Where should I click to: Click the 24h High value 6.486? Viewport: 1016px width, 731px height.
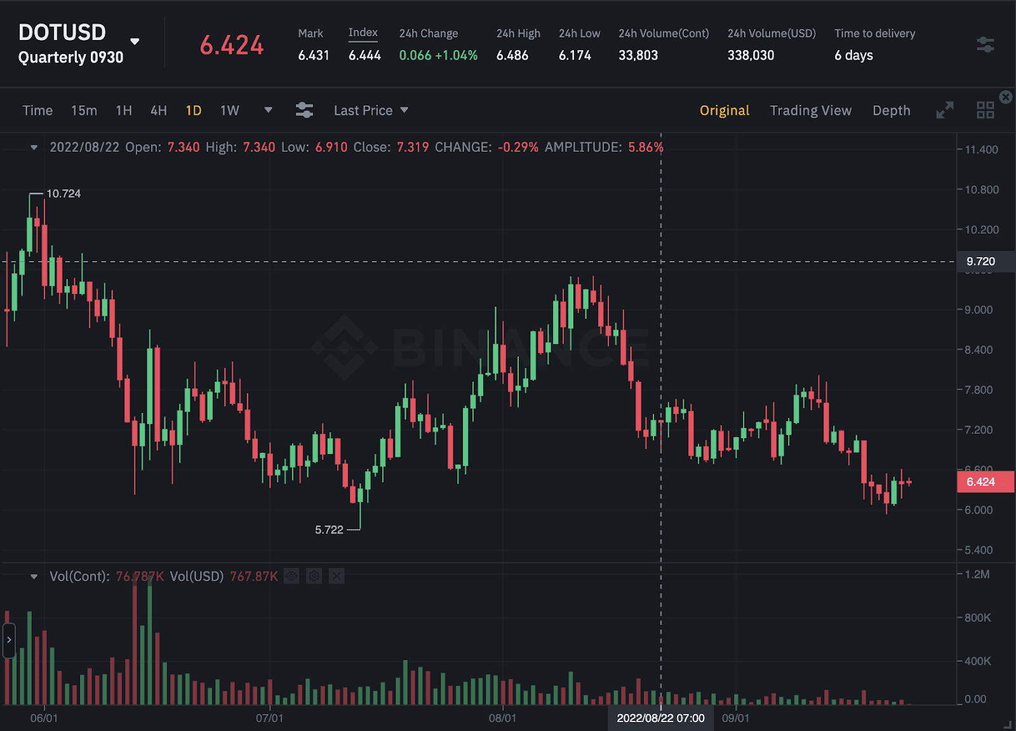click(512, 55)
